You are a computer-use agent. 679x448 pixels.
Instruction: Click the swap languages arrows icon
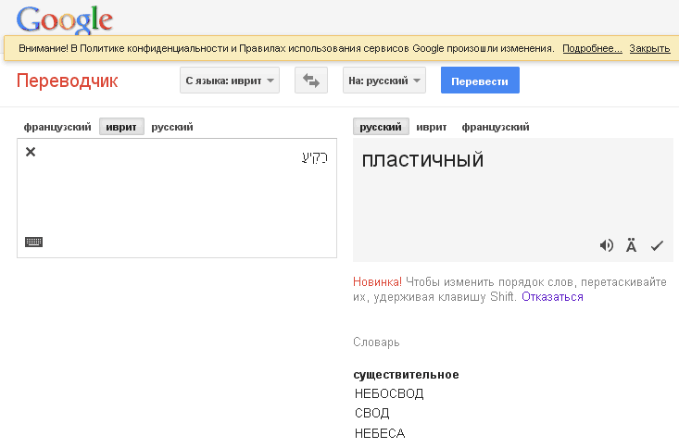pyautogui.click(x=311, y=81)
